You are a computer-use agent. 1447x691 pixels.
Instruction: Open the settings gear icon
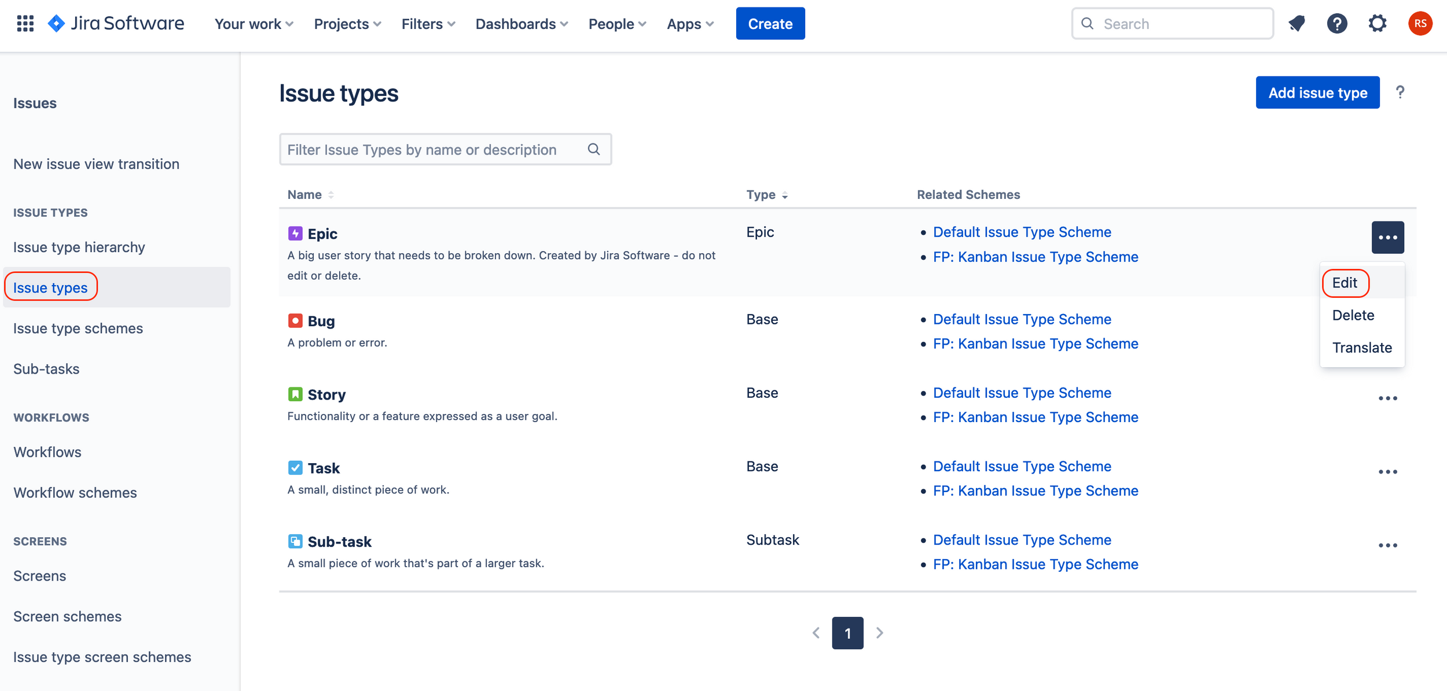click(1378, 24)
